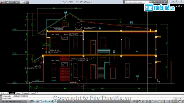Open SteeringWheels in status bar
184x103 pixels.
point(145,101)
